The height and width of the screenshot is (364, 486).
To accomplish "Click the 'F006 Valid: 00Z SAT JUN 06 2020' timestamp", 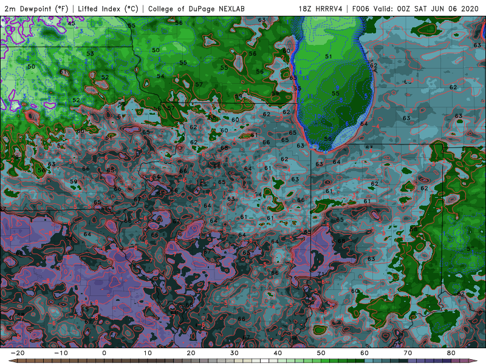I will [x=416, y=9].
